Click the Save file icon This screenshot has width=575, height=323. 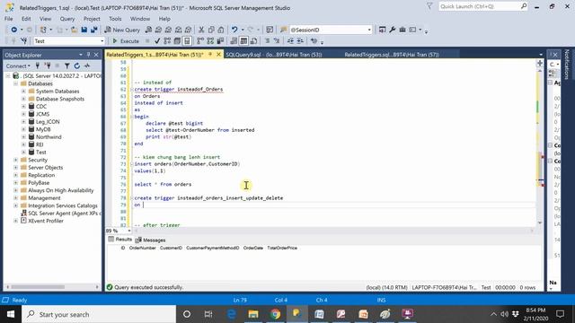pyautogui.click(x=84, y=30)
